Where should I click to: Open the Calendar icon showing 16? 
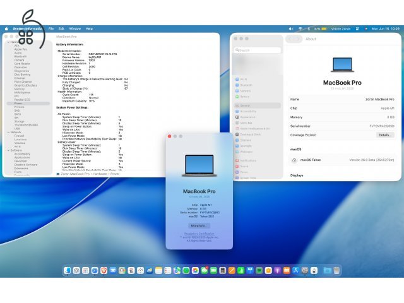tap(131, 270)
